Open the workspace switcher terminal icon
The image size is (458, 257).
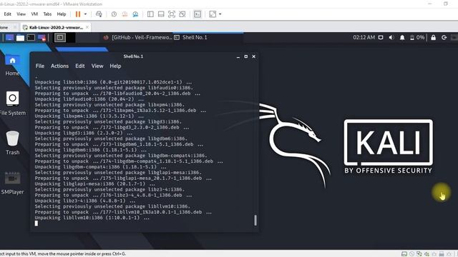pyautogui.click(x=60, y=38)
